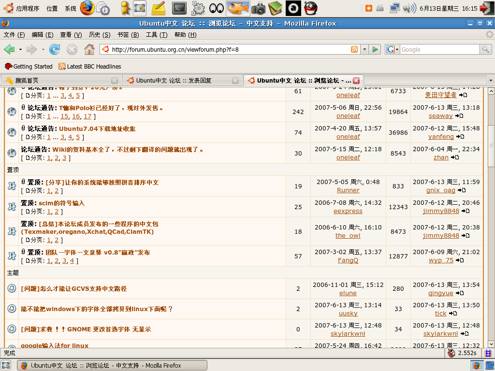Open the gear settings launcher in panel

[x=198, y=9]
